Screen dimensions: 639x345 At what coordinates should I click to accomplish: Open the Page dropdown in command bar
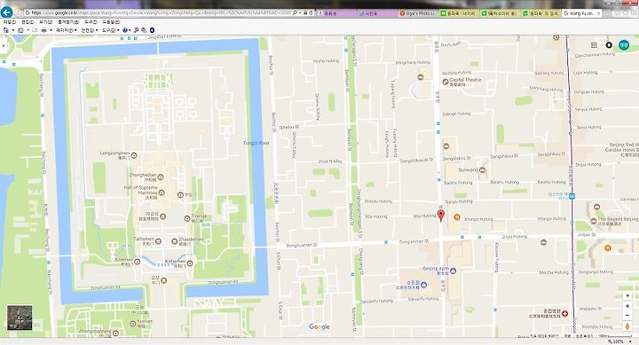pyautogui.click(x=67, y=30)
